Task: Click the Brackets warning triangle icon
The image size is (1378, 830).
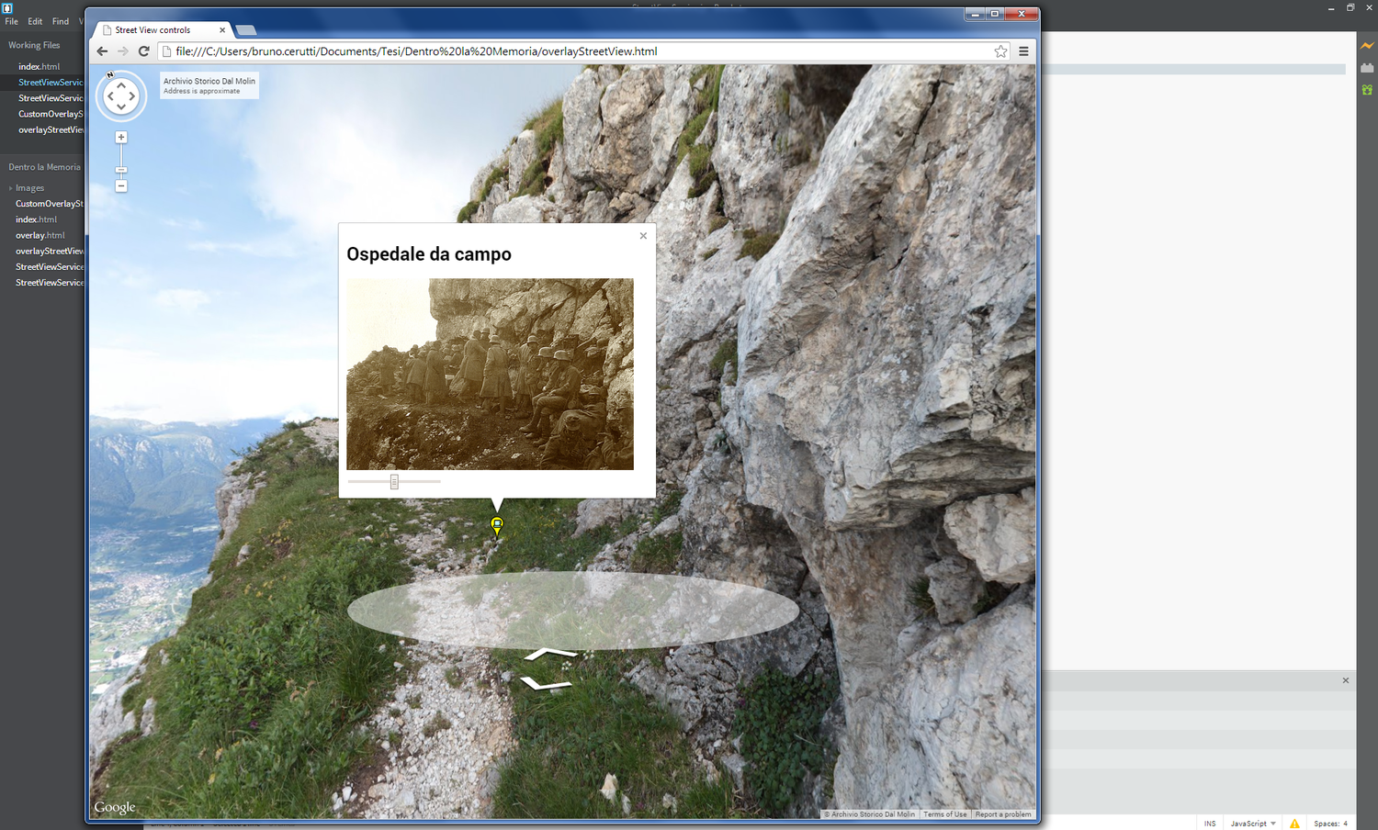Action: coord(1294,824)
